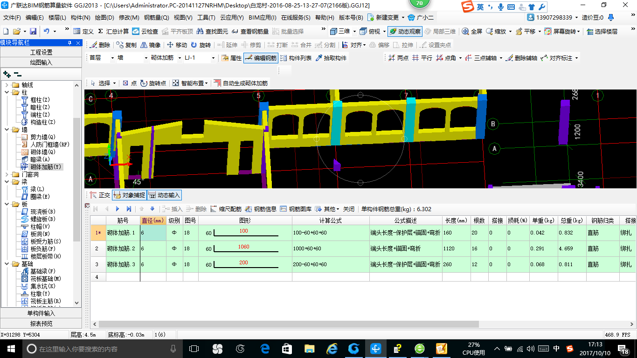Select the 移动 move tool

click(177, 45)
